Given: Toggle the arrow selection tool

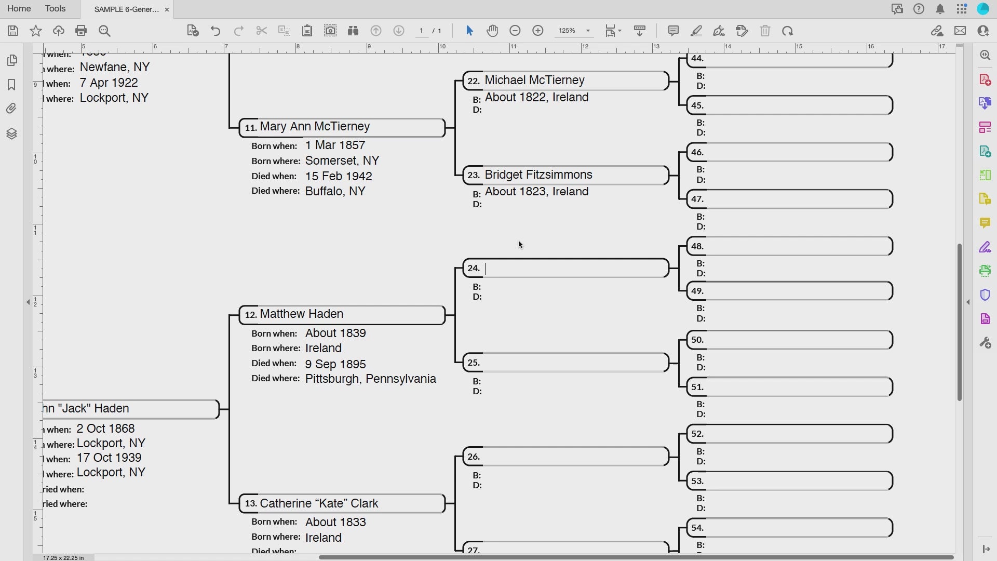Looking at the screenshot, I should pos(469,31).
